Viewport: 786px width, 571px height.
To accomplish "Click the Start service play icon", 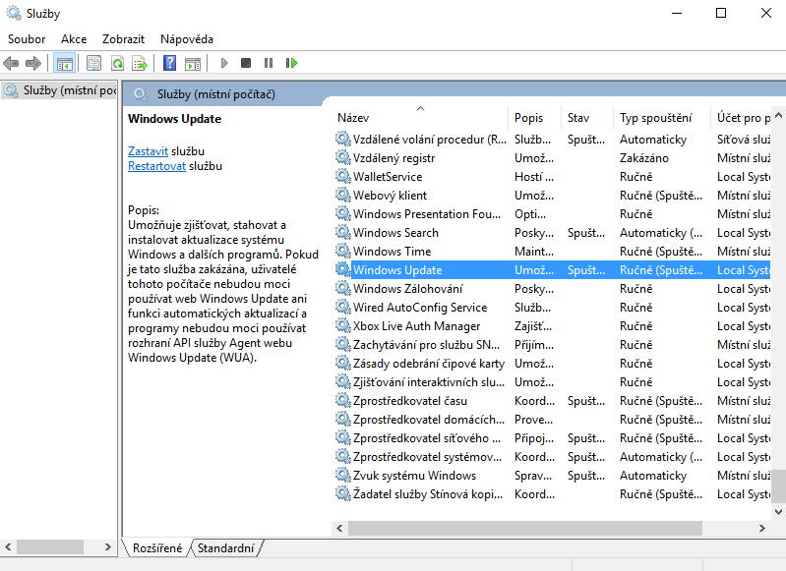I will pos(224,63).
